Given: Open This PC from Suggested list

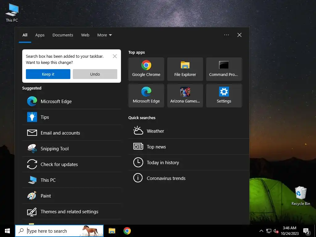Looking at the screenshot, I should click(x=72, y=180).
